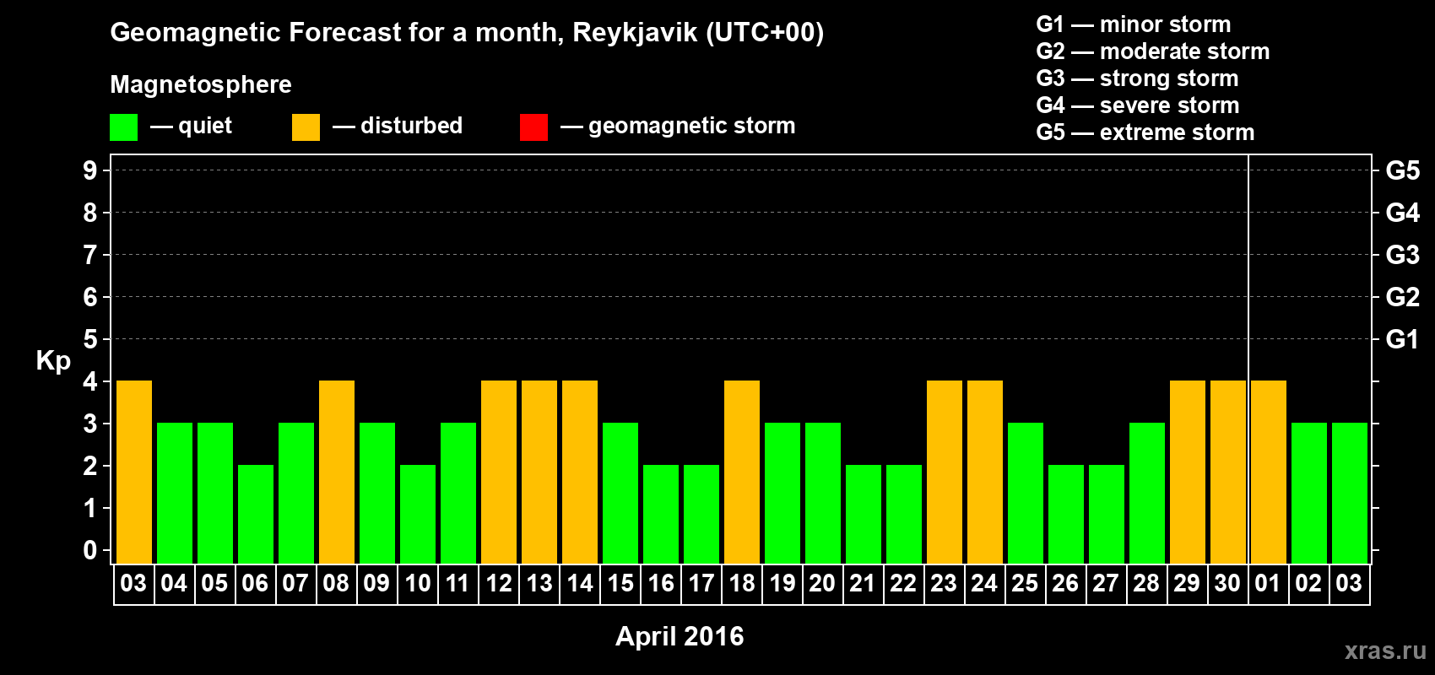Click the date label 02
Image resolution: width=1435 pixels, height=675 pixels.
point(1308,583)
